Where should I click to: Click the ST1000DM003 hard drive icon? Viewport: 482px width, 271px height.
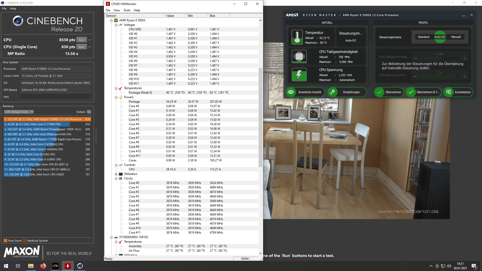[116, 237]
